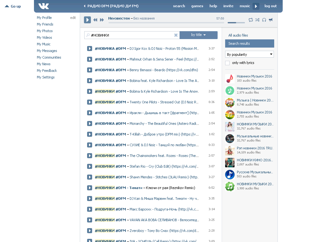This screenshot has height=242, width=322.
Task: Play The Chainsmokers Roses track
Action: [x=90, y=156]
